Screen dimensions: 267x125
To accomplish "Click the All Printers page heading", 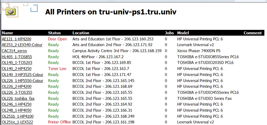I will pyautogui.click(x=111, y=12).
